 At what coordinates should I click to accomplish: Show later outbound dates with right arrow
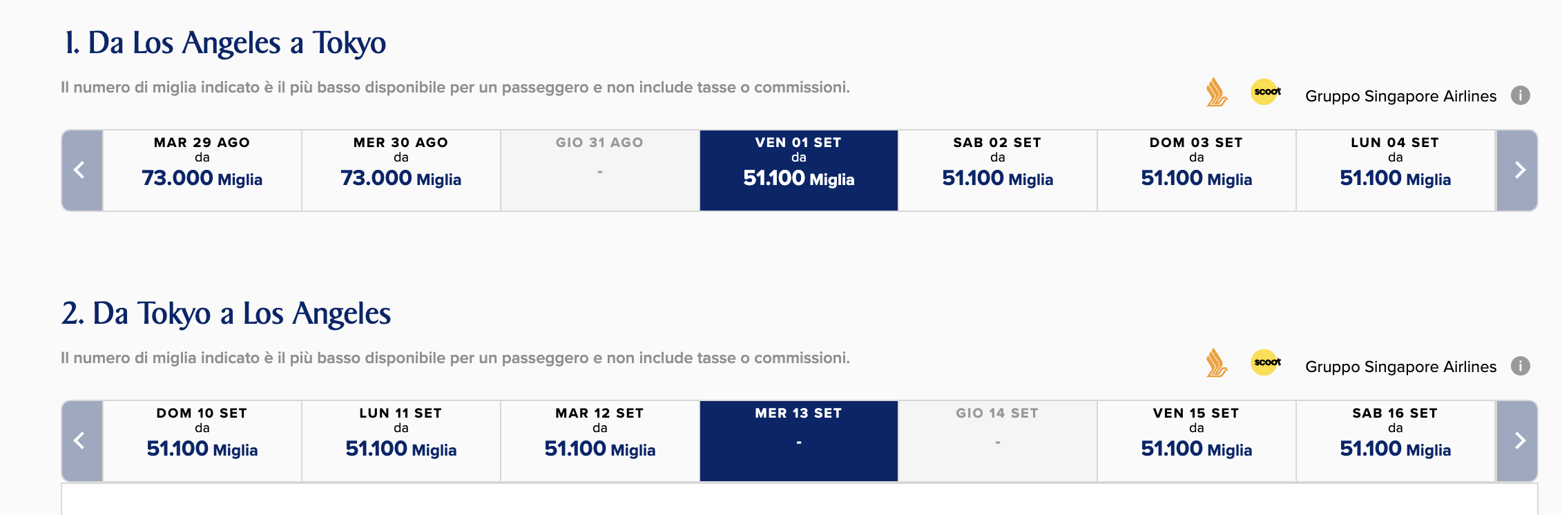(x=1517, y=170)
